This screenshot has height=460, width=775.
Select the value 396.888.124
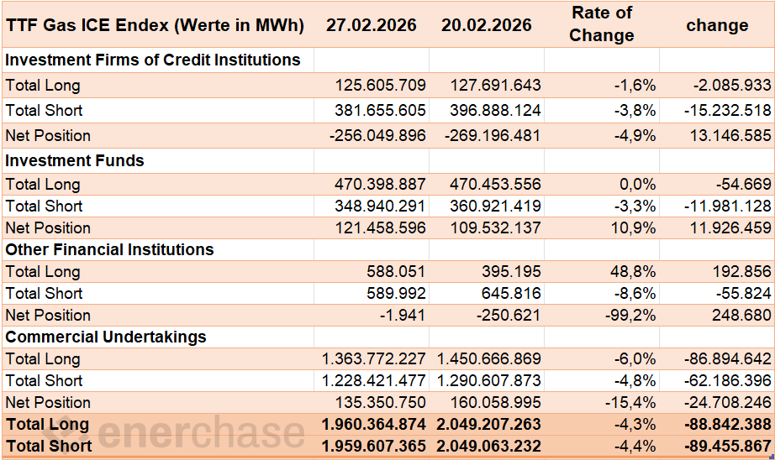pyautogui.click(x=495, y=110)
